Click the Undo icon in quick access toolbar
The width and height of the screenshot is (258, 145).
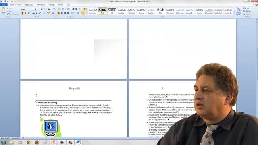8,2
